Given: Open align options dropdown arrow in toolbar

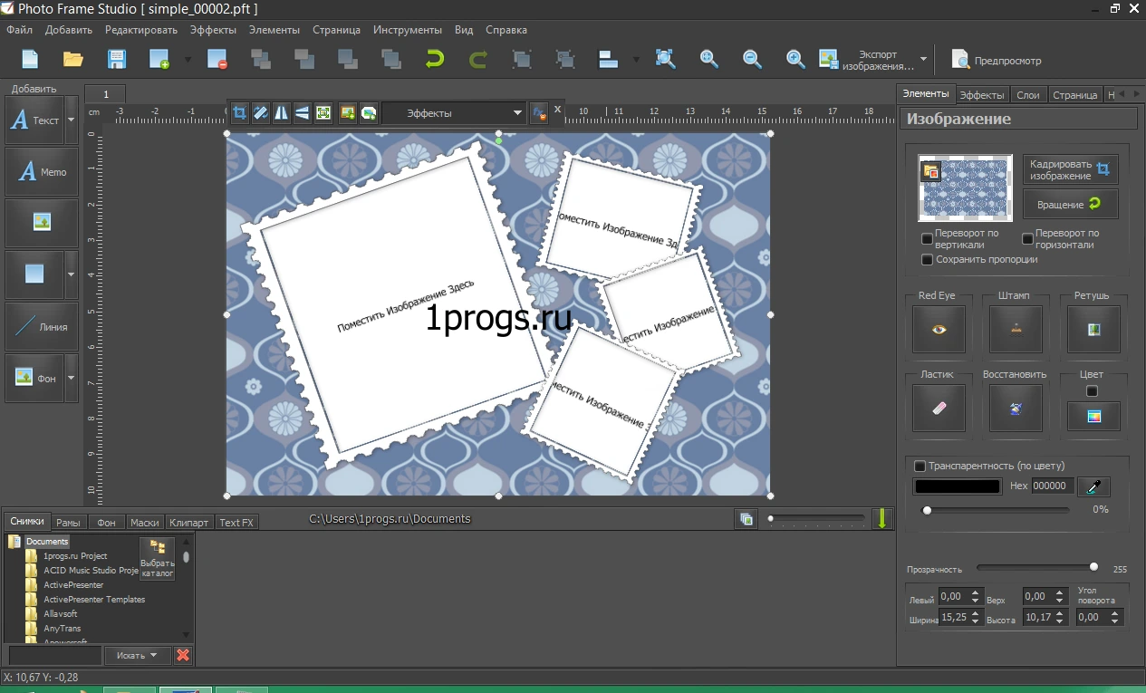Looking at the screenshot, I should pyautogui.click(x=636, y=60).
